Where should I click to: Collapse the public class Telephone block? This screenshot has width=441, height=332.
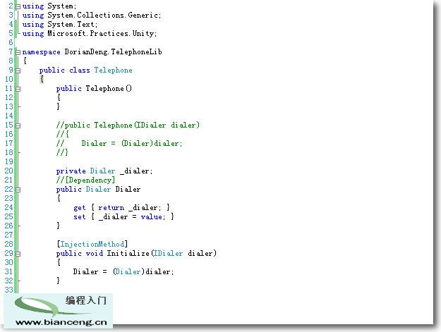coord(18,70)
